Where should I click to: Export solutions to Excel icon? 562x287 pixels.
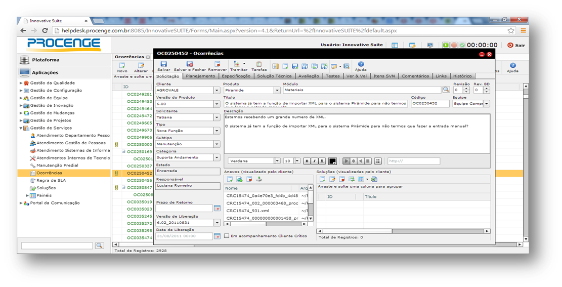(374, 179)
